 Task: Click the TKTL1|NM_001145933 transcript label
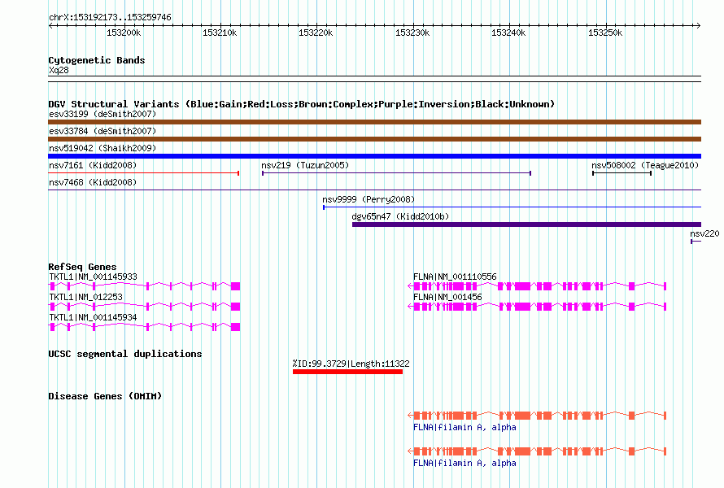[93, 277]
